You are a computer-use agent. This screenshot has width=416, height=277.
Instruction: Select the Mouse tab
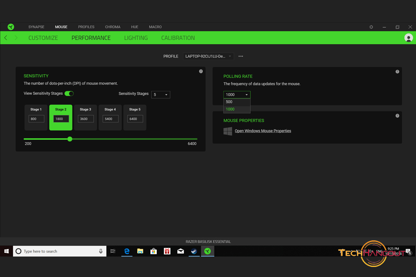point(61,27)
